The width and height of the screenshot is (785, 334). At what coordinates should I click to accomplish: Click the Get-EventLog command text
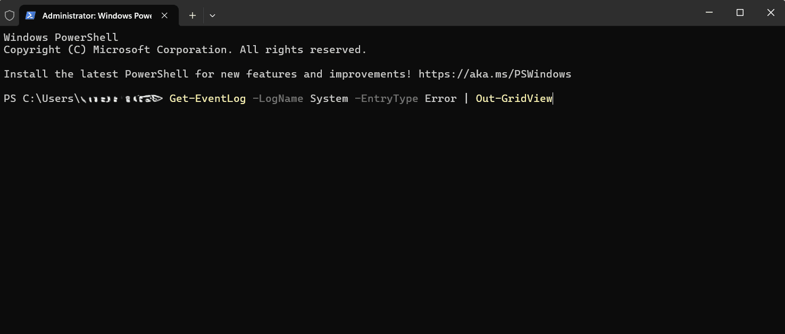coord(207,98)
